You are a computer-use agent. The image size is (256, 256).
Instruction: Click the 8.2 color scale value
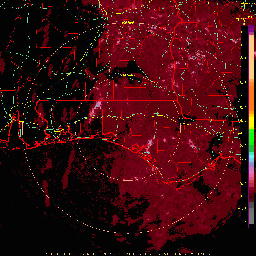(243, 57)
